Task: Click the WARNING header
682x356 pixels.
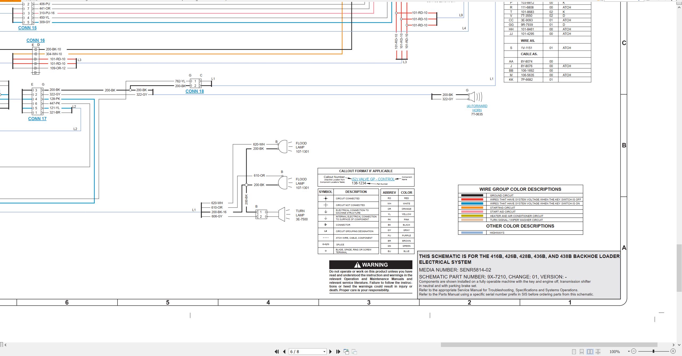Action: pos(371,265)
